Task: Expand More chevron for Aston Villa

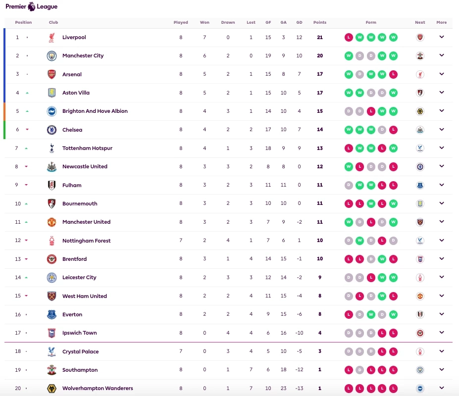Action: [442, 93]
